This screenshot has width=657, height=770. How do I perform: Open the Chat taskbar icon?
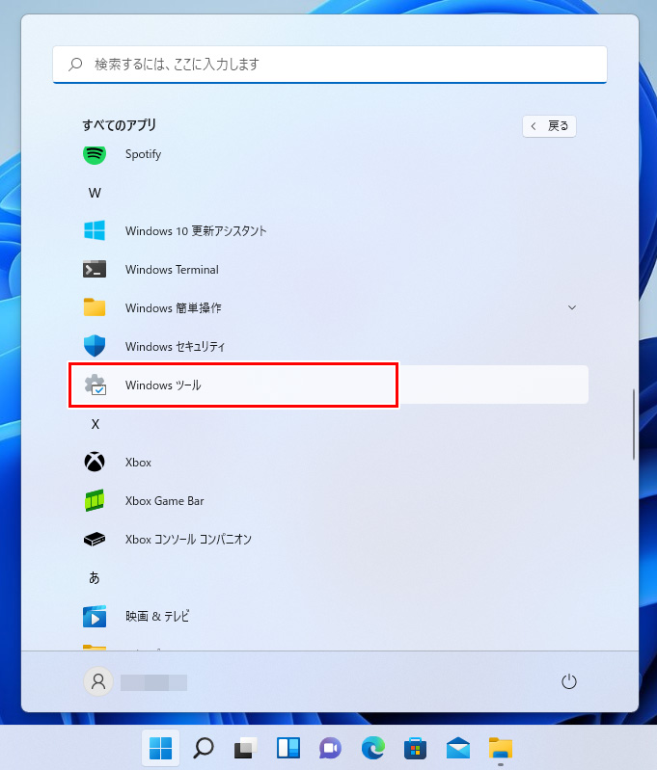click(331, 748)
